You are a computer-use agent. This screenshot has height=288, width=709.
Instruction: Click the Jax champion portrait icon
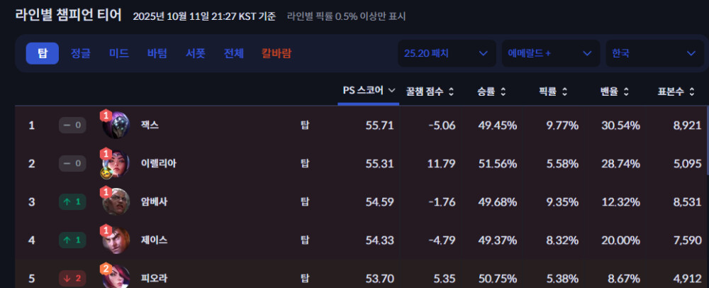coord(116,126)
